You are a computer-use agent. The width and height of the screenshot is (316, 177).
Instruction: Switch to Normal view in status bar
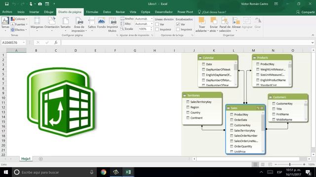coord(255,164)
